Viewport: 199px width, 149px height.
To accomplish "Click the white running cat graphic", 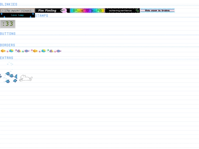I will pyautogui.click(x=26, y=78).
